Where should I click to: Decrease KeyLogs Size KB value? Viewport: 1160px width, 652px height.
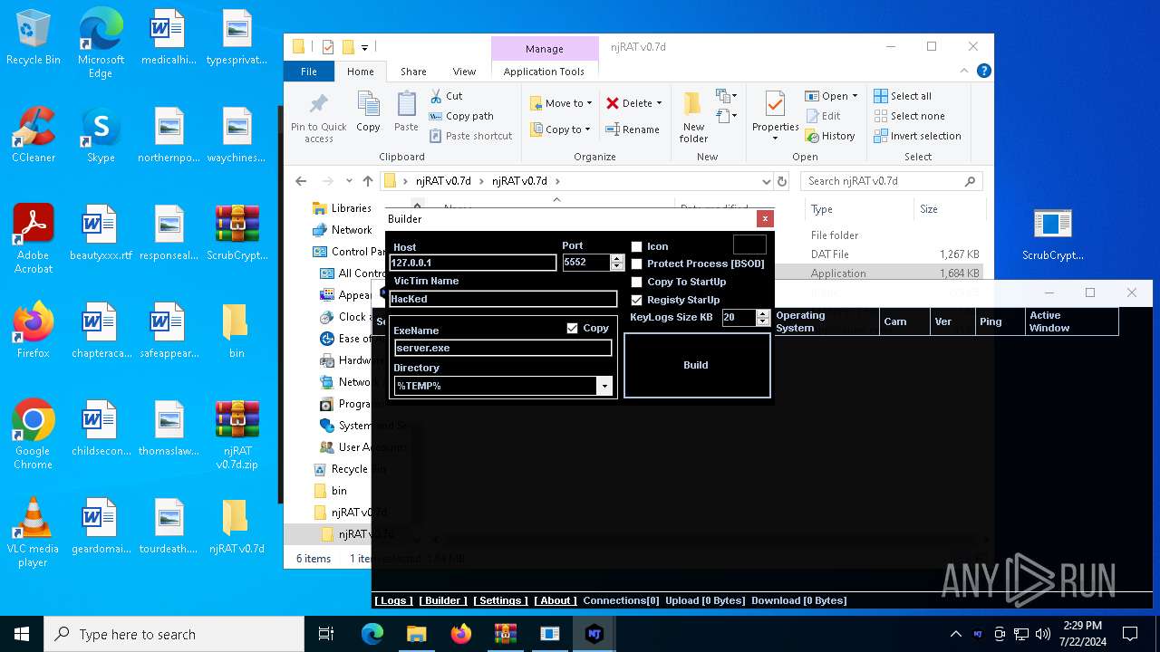tap(762, 321)
